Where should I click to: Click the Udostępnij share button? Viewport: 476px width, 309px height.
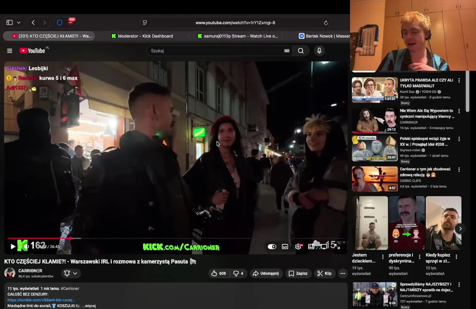pos(266,273)
